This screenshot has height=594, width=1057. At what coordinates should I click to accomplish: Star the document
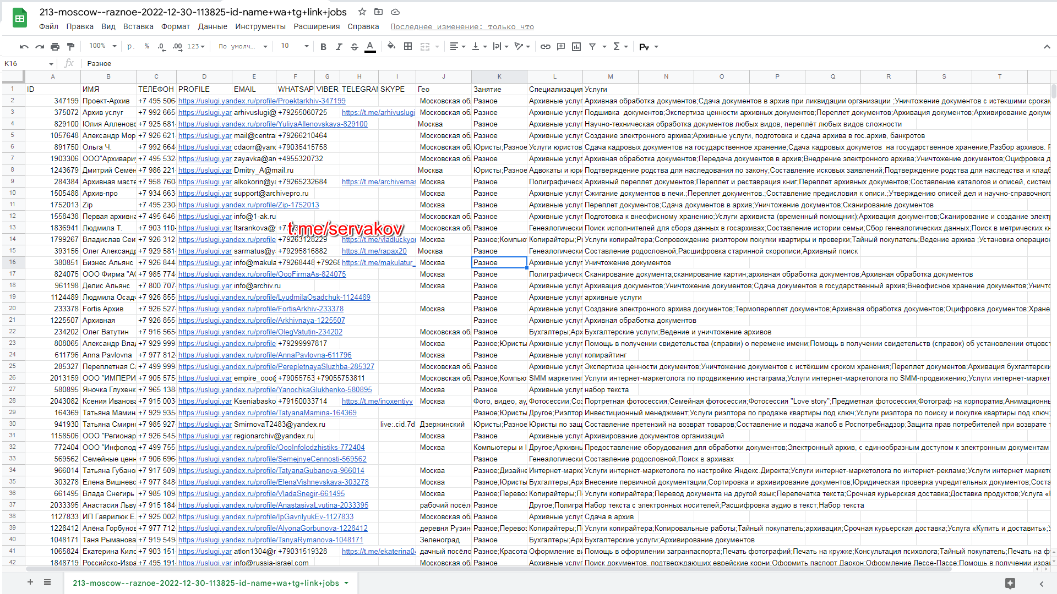362,12
